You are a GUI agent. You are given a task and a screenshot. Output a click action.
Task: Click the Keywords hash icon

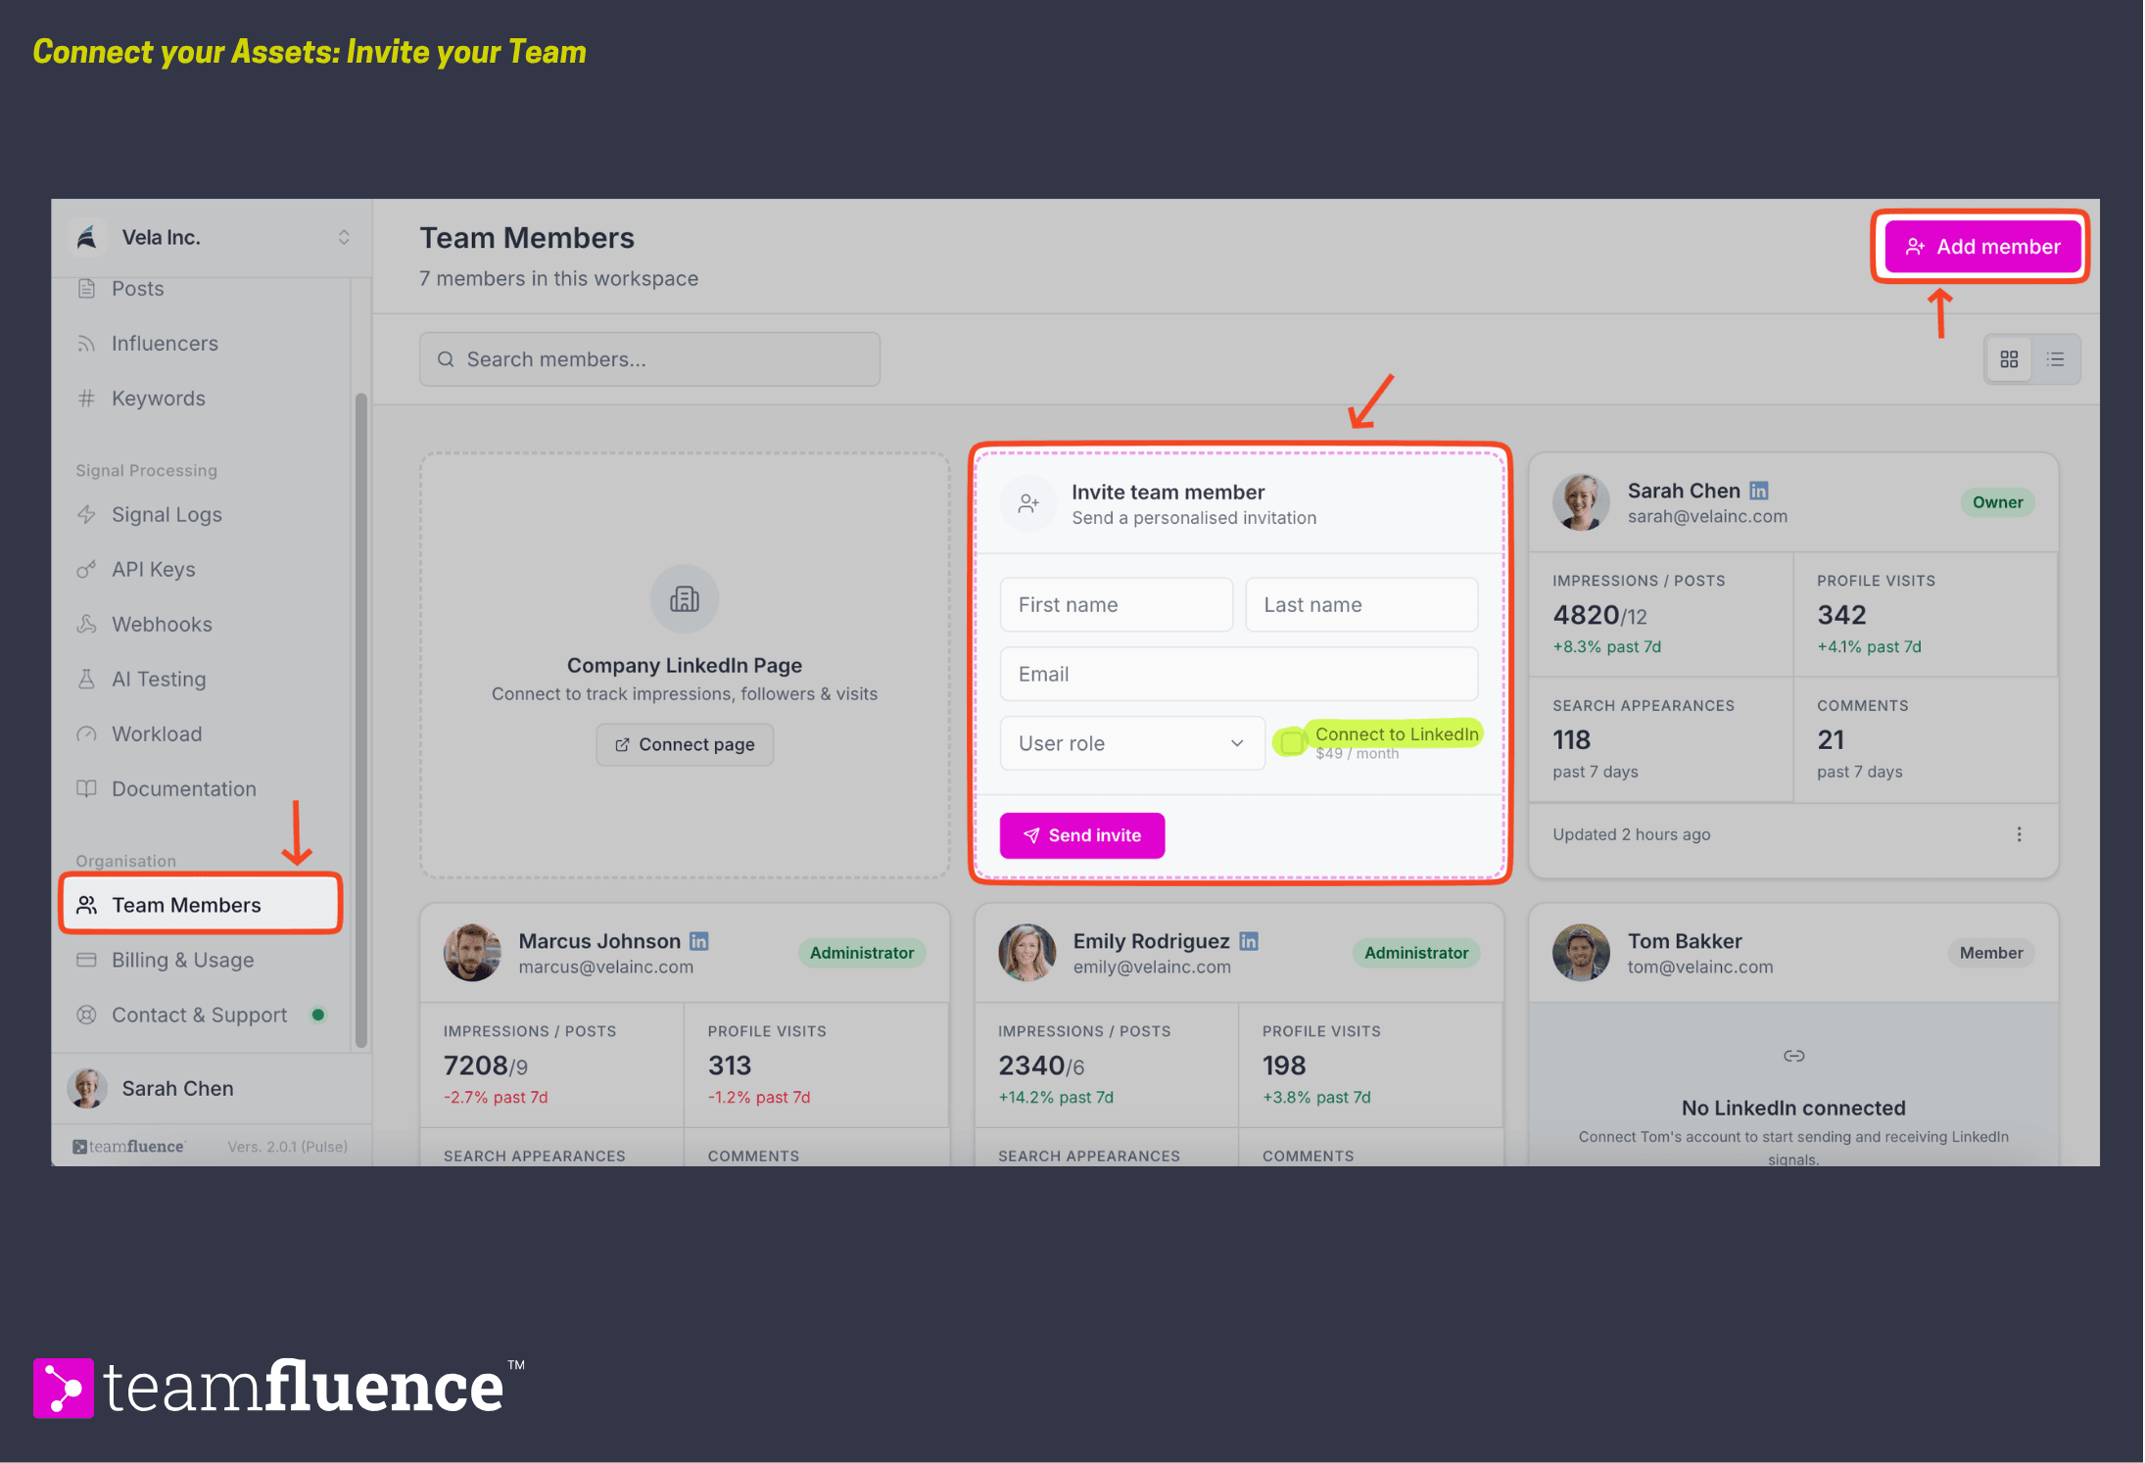pyautogui.click(x=87, y=399)
